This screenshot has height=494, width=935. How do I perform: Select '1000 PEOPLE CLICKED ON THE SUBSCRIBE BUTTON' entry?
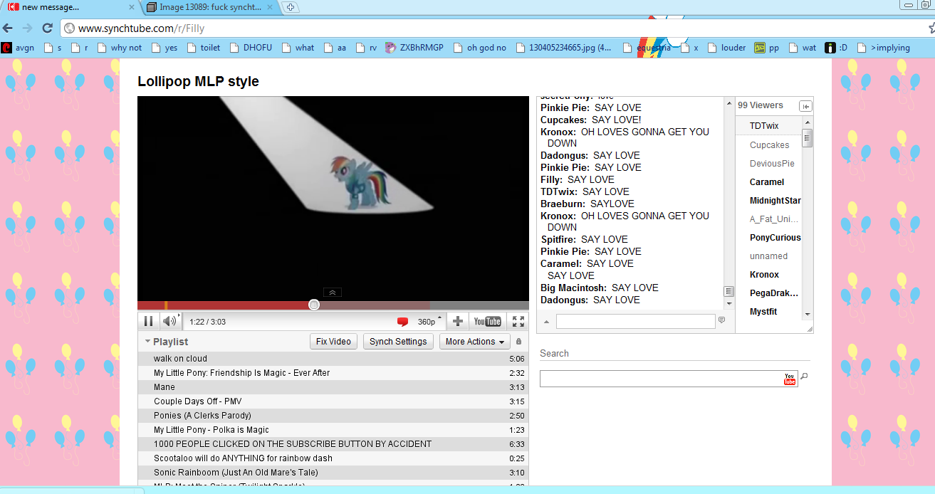333,444
